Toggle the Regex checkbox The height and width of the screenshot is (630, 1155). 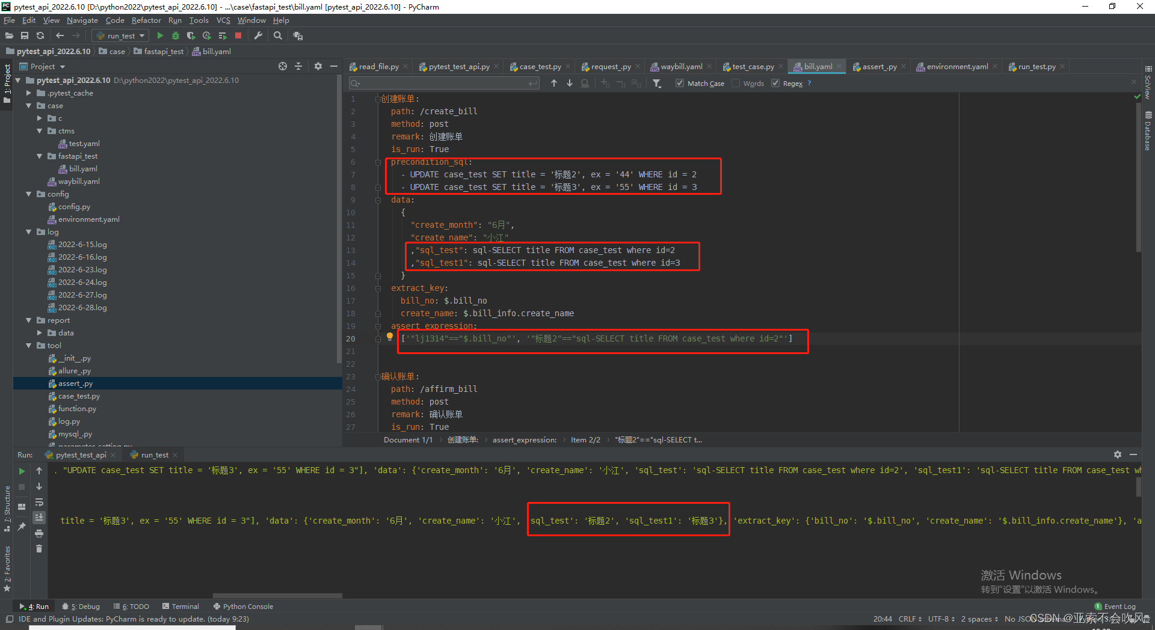click(x=775, y=84)
